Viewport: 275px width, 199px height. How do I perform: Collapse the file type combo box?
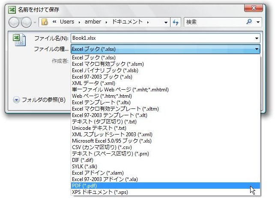click(x=257, y=49)
